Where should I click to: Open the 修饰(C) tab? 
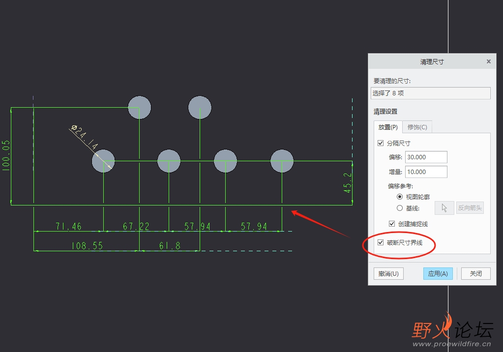coord(417,127)
